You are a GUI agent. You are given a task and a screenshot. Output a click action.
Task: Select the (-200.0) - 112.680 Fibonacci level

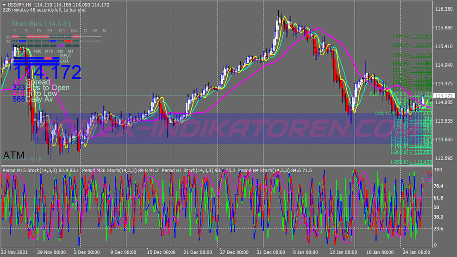click(x=411, y=152)
